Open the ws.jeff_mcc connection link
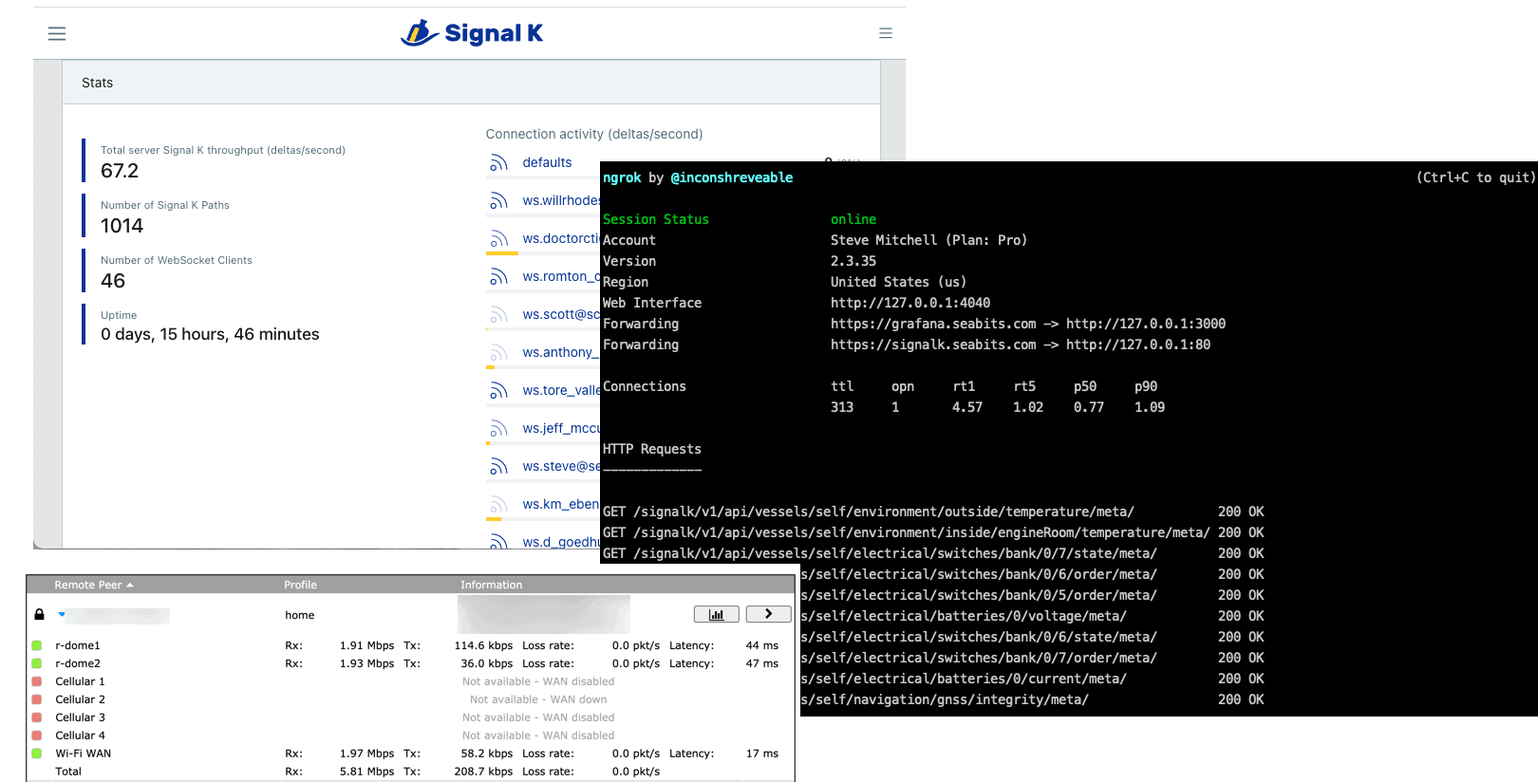The image size is (1538, 782). tap(561, 429)
